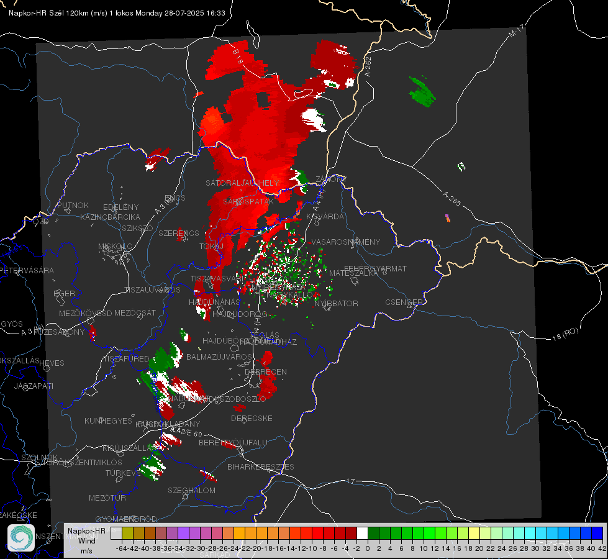This screenshot has width=608, height=559.
Task: Click the FEHÉRGYARMAT city label
Action: pos(375,268)
